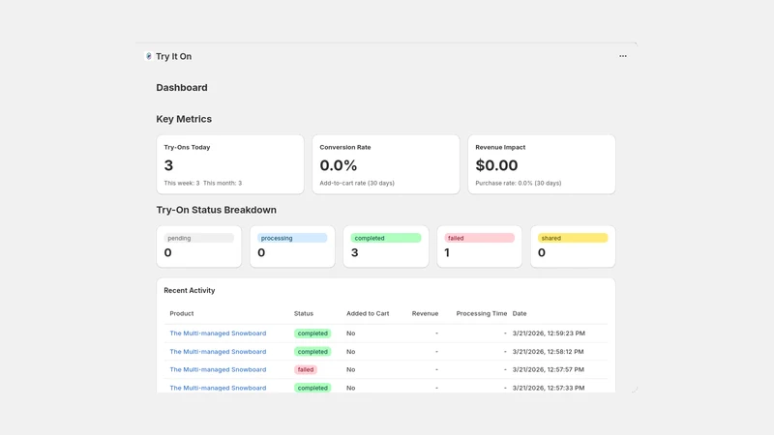This screenshot has width=774, height=435.
Task: Select the Try-Ons Today metric card
Action: [230, 164]
